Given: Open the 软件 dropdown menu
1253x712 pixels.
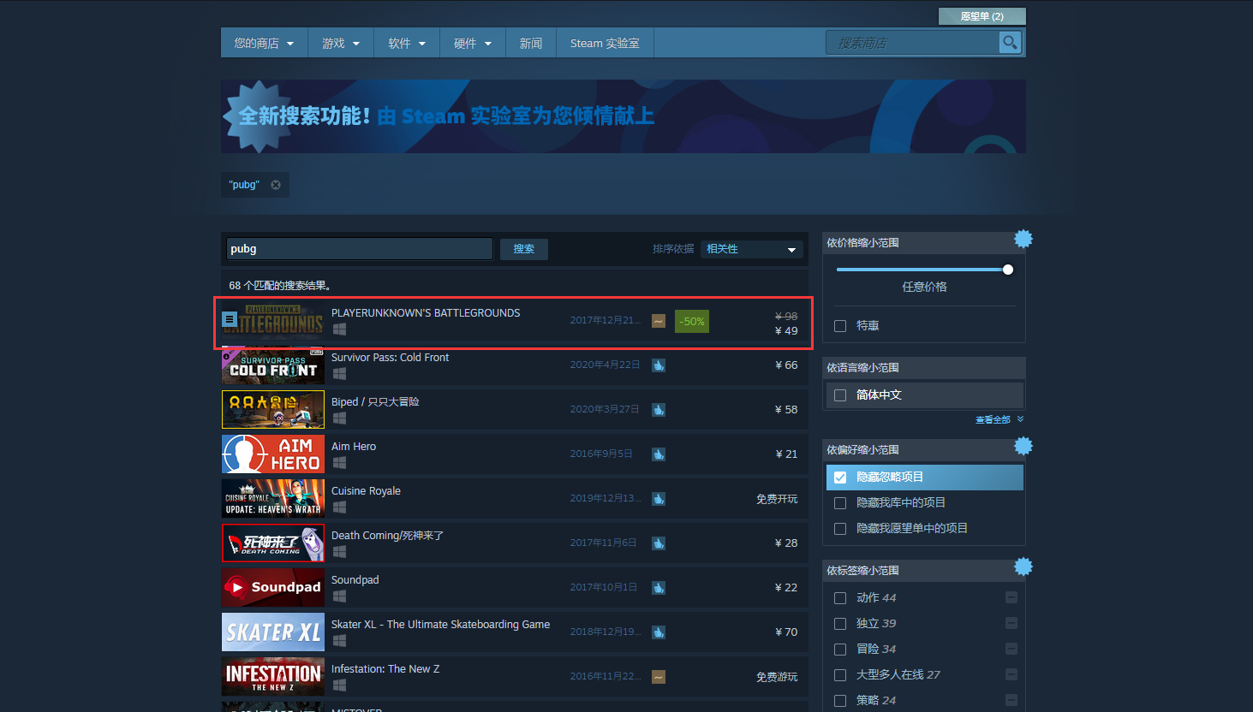Looking at the screenshot, I should tap(407, 43).
